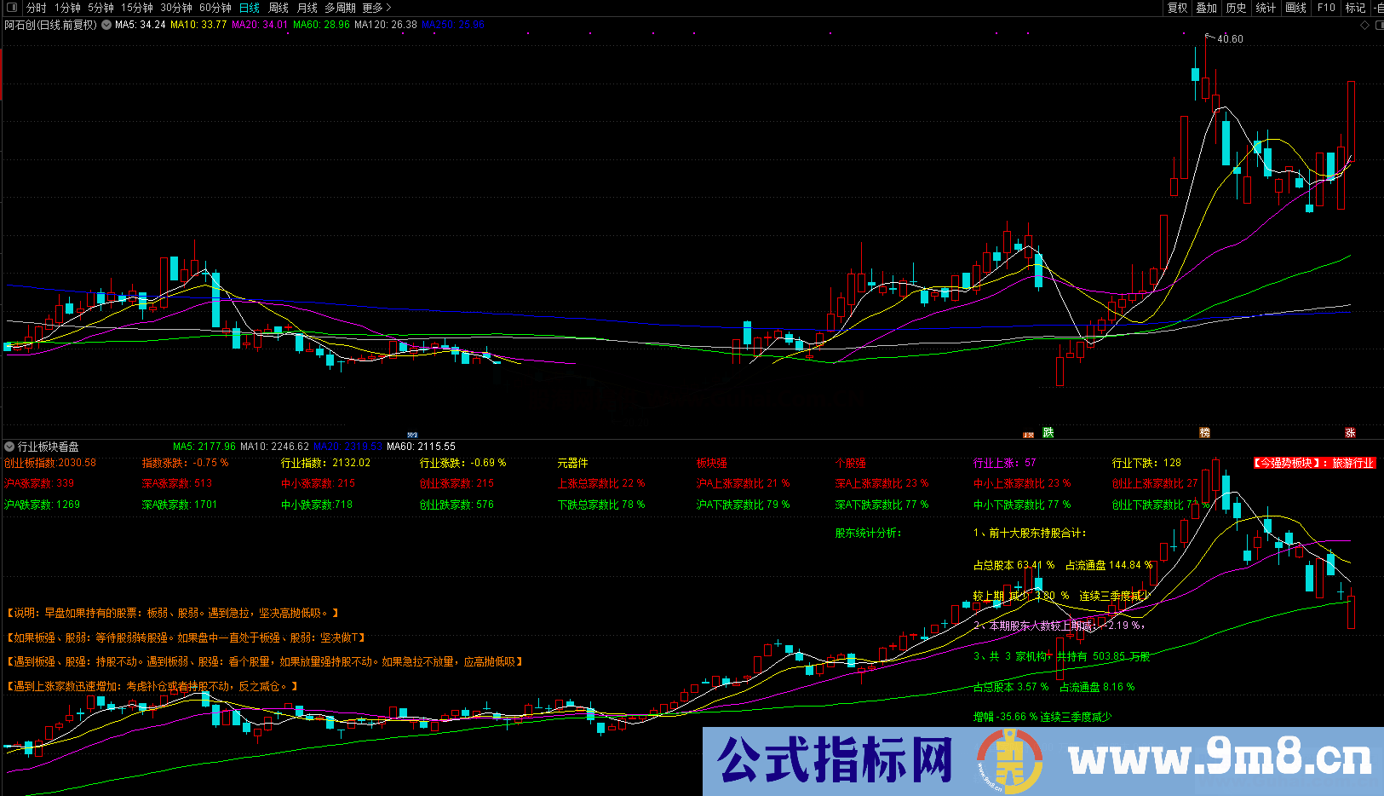Click the MA20: 34.01 label
Screen dimensions: 1384x796
coord(260,25)
